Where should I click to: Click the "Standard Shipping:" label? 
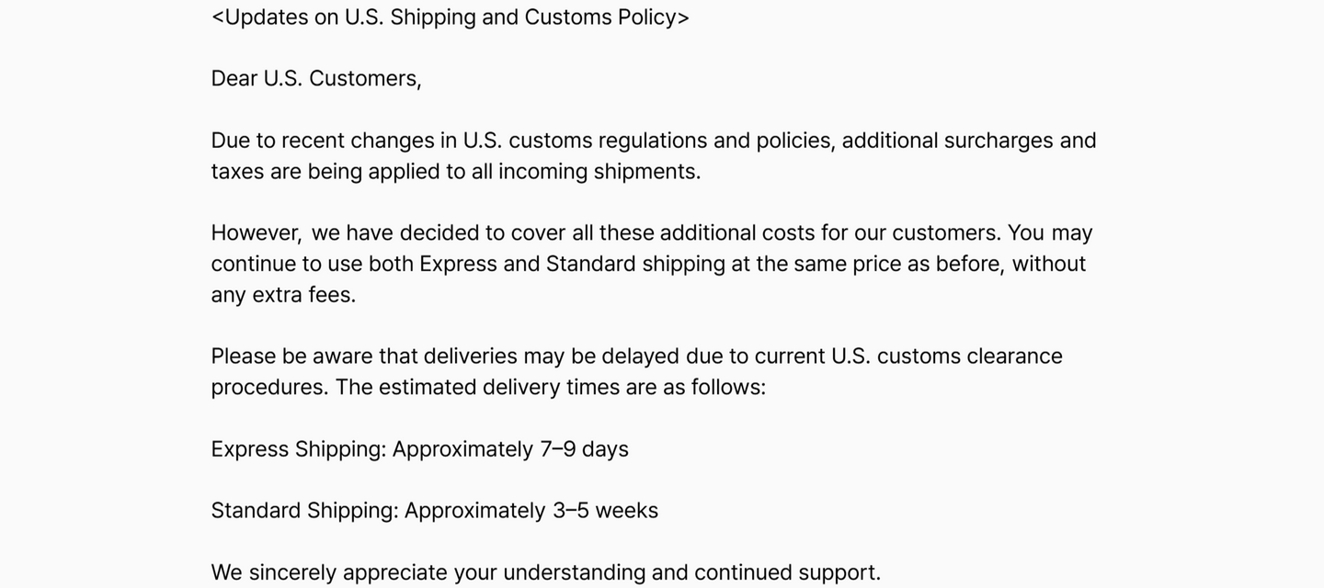[x=304, y=511]
